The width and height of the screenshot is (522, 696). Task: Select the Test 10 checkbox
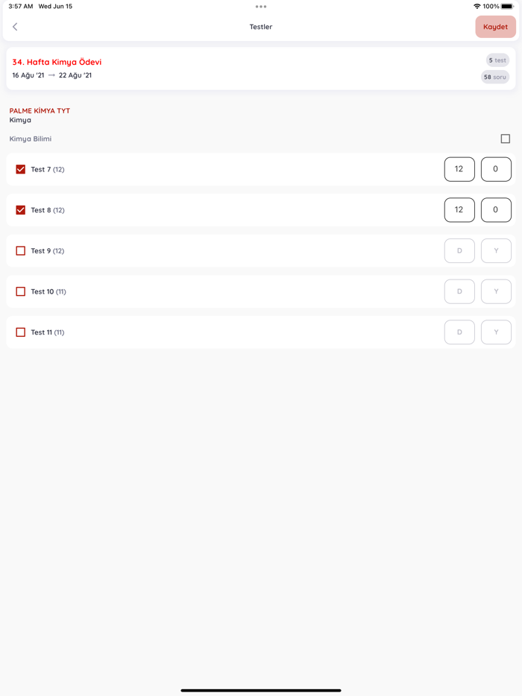(21, 291)
